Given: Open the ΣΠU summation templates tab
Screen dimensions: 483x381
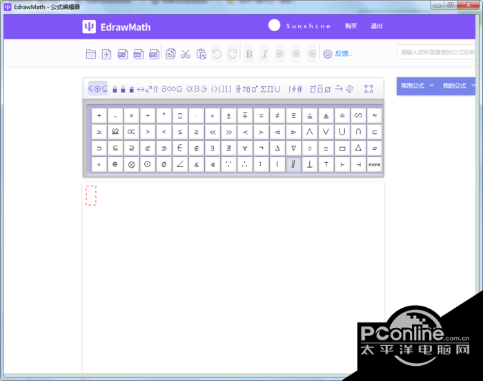Looking at the screenshot, I should pyautogui.click(x=270, y=89).
